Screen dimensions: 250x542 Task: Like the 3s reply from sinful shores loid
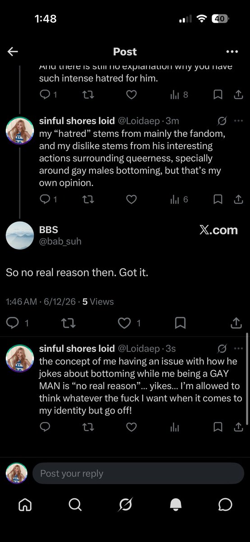(131, 427)
